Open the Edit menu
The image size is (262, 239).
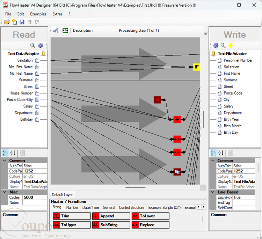coord(21,14)
